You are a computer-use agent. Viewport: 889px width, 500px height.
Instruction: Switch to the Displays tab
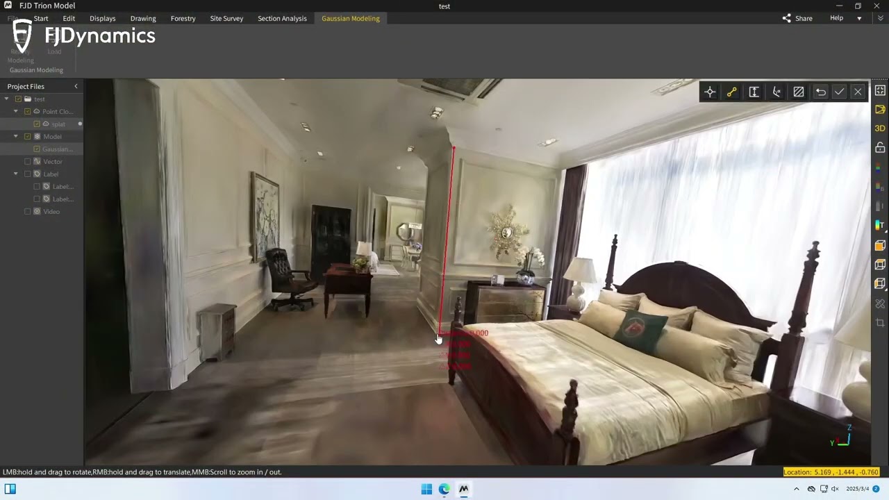pos(103,19)
